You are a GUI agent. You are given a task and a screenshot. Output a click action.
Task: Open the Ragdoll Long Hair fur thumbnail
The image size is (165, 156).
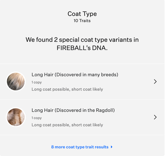pos(16,117)
